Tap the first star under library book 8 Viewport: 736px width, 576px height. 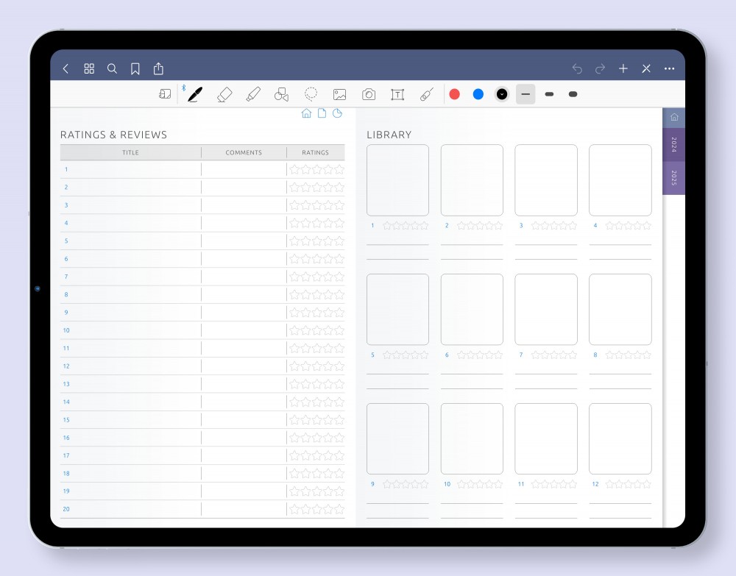click(609, 355)
